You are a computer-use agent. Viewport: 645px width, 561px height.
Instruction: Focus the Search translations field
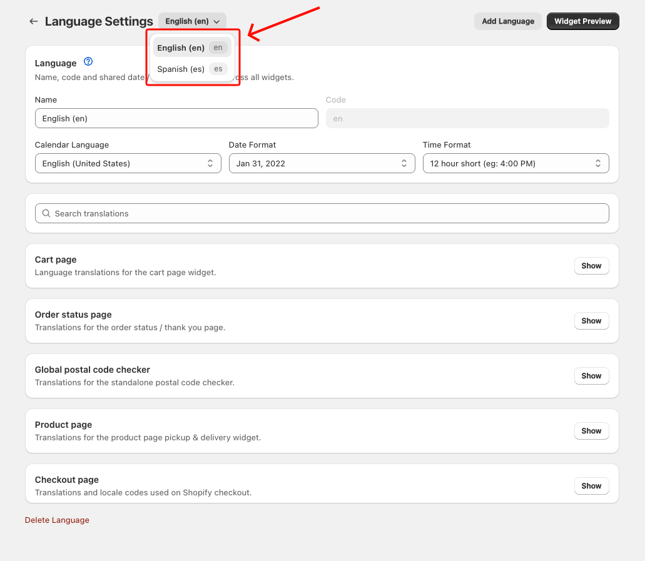(x=322, y=213)
